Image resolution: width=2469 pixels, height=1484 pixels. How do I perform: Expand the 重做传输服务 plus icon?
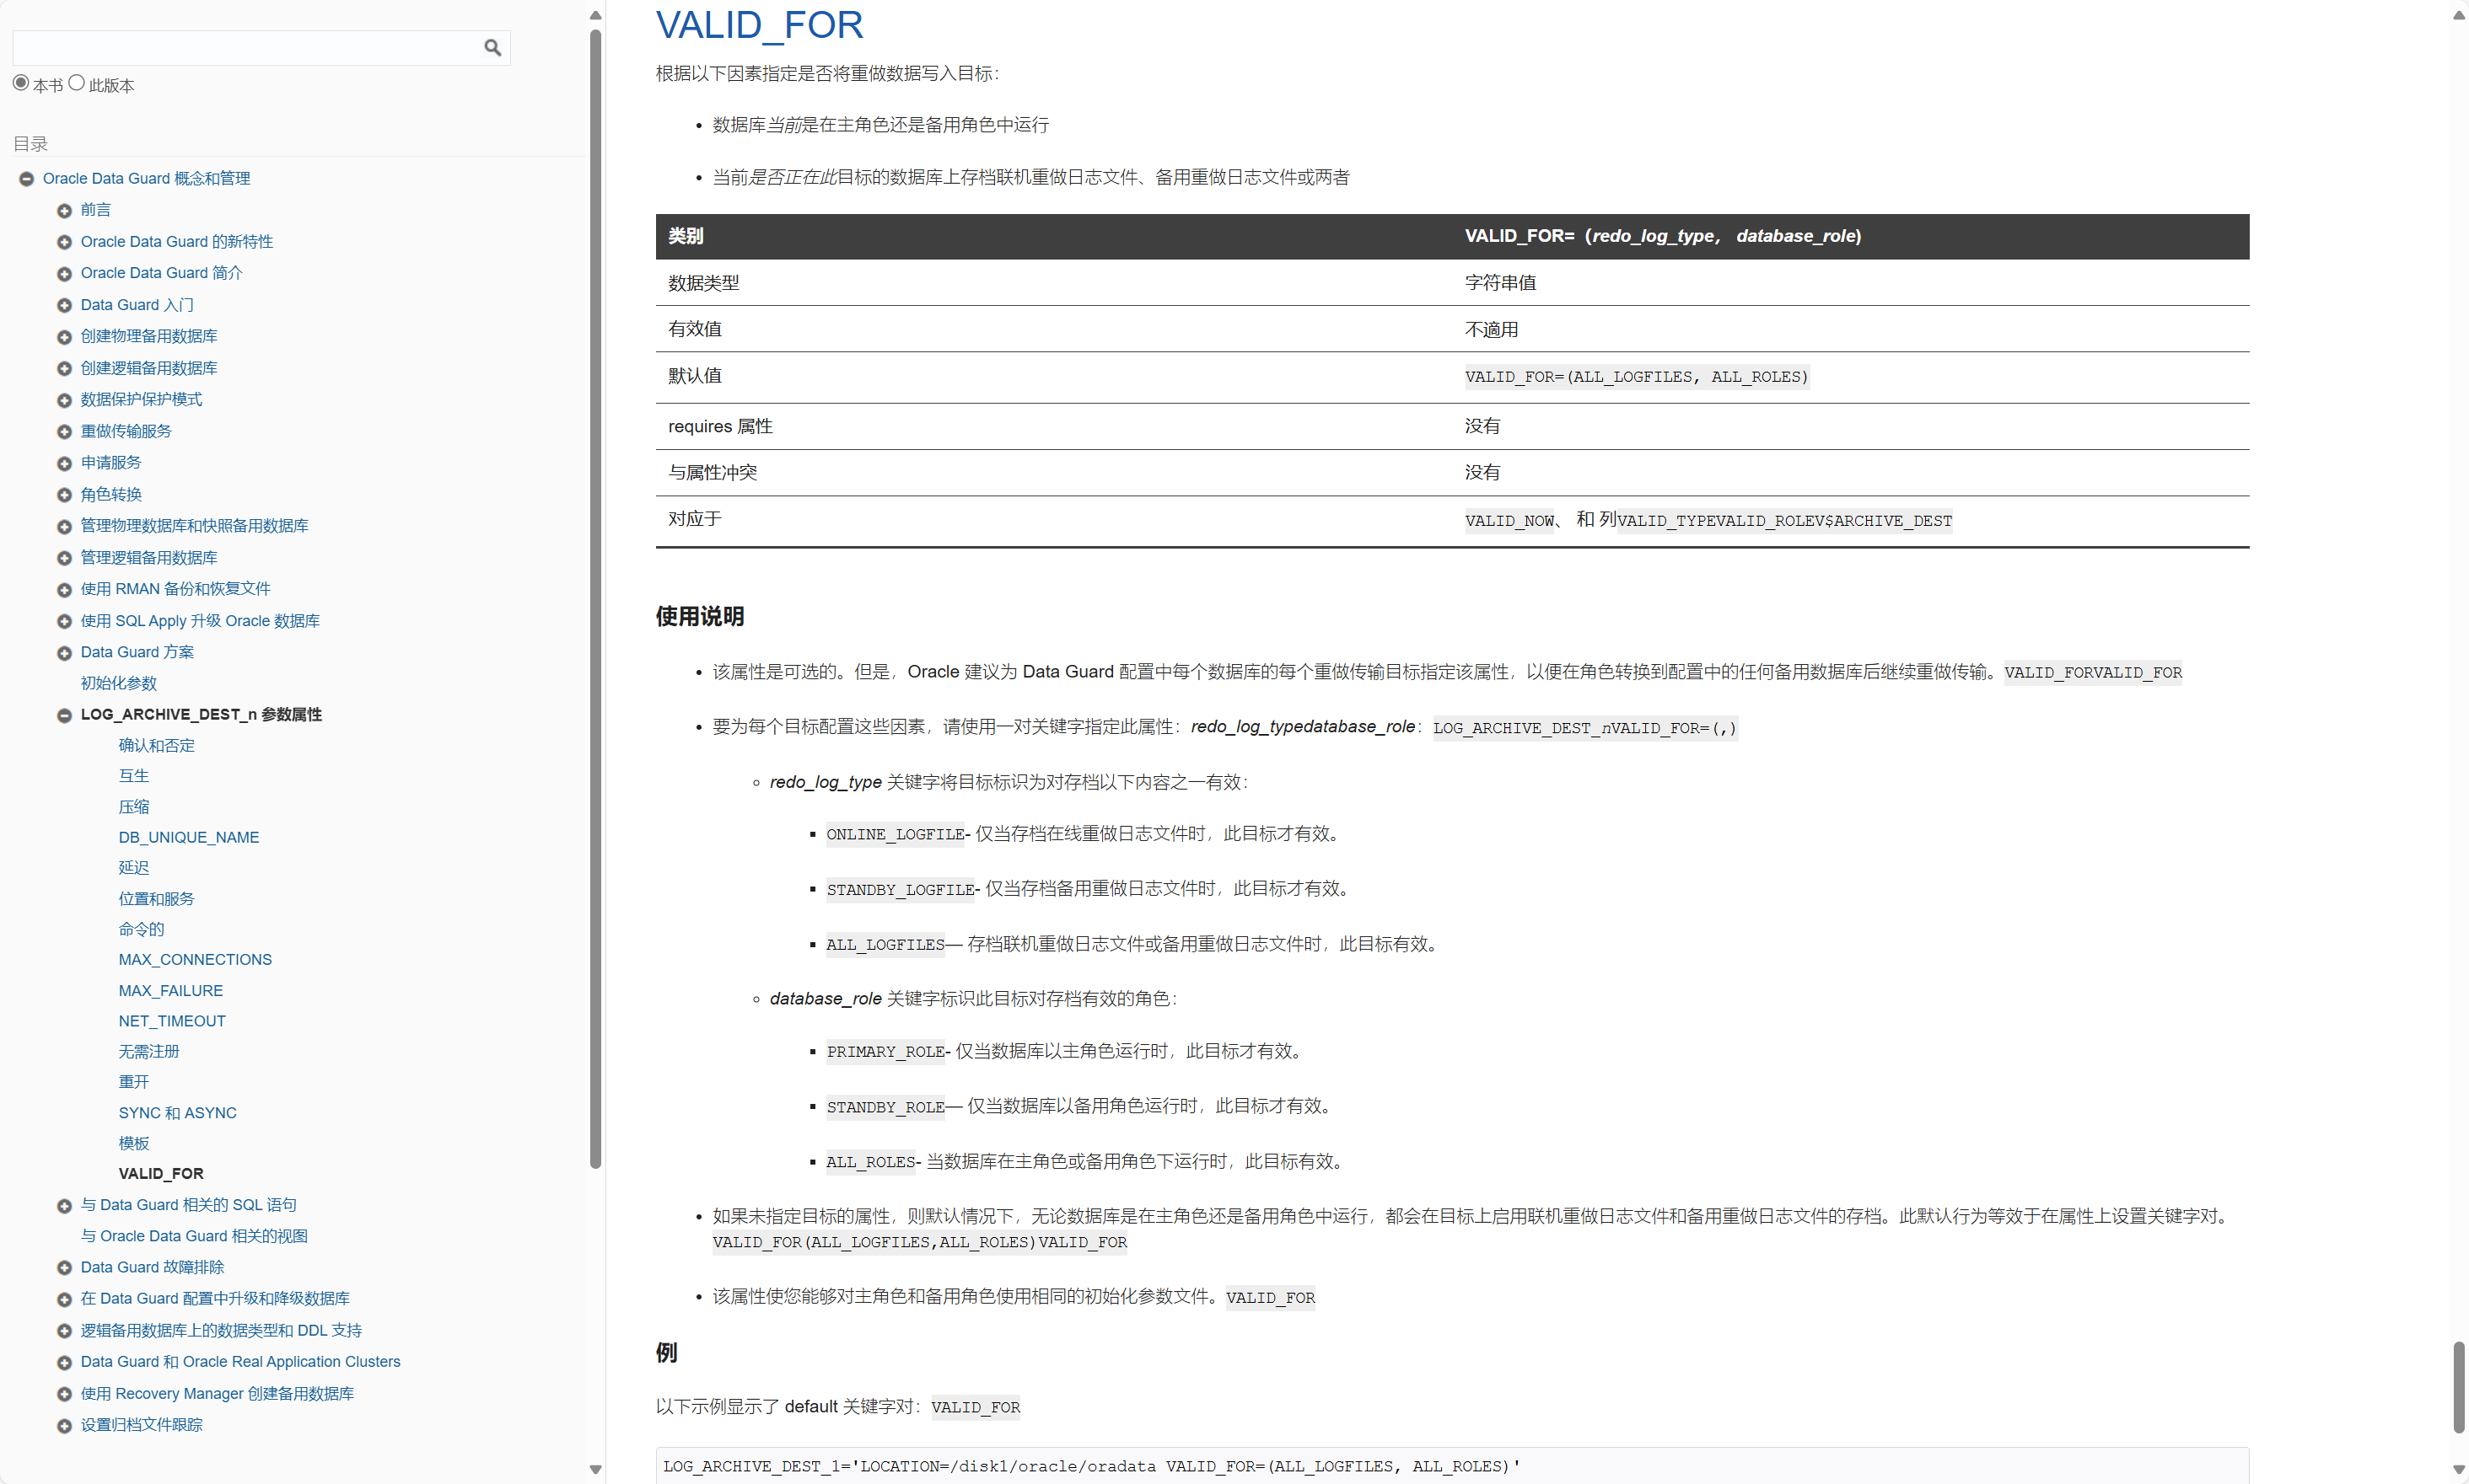(64, 432)
